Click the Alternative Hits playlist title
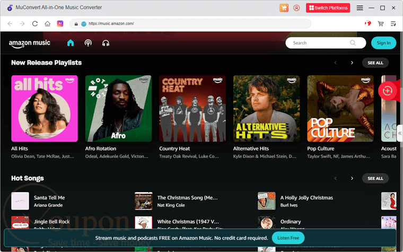The height and width of the screenshot is (252, 403). 251,149
